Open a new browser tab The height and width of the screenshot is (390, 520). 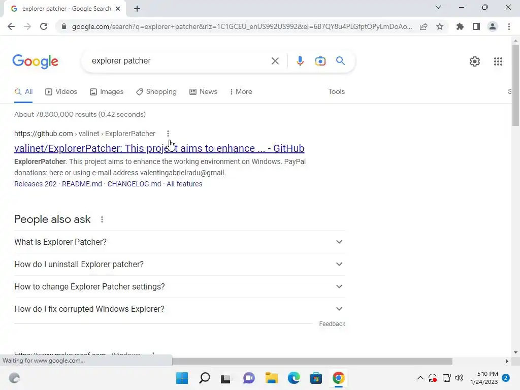coord(137,9)
